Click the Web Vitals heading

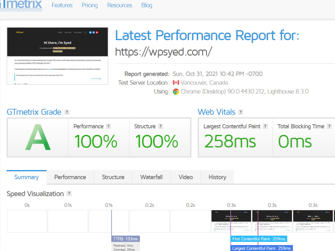click(x=216, y=112)
